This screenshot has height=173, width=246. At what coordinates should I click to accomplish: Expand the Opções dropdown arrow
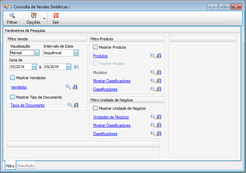tap(44, 18)
